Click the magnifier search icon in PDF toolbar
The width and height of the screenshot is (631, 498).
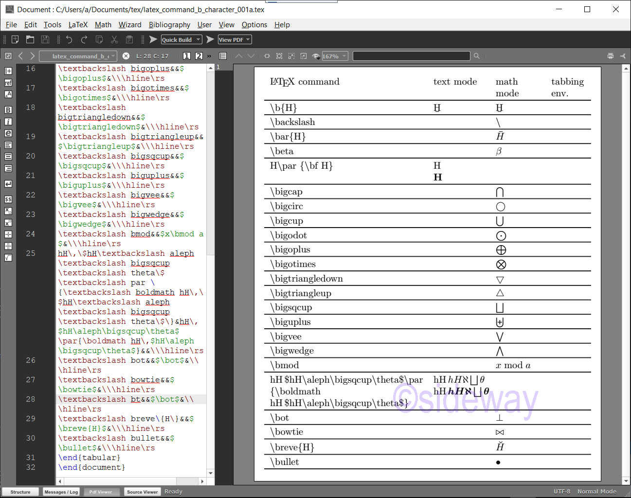pos(477,56)
